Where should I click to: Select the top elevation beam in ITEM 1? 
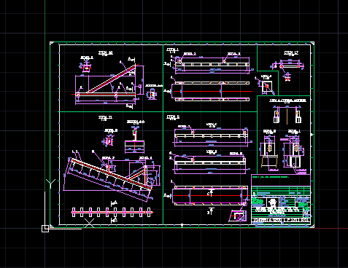tap(212, 64)
